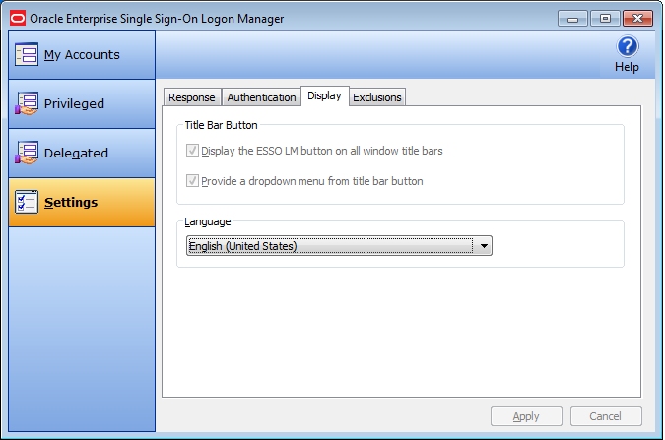Click the My Accounts list icon
Screen dimensions: 665x440
(x=27, y=54)
